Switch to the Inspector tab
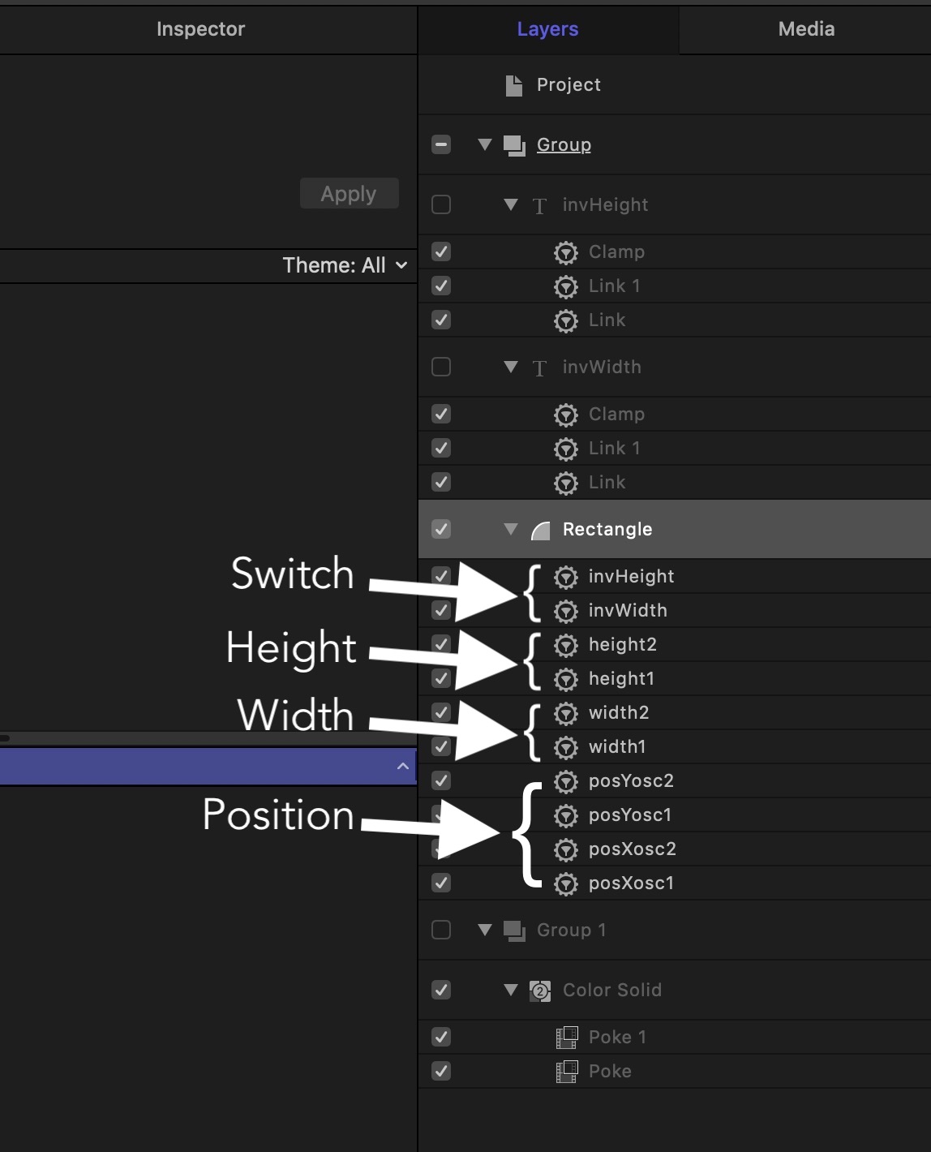Viewport: 931px width, 1152px height. pyautogui.click(x=200, y=29)
